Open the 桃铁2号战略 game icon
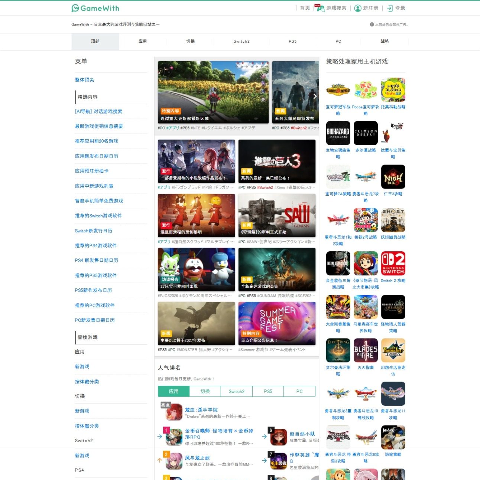The width and height of the screenshot is (480, 480). coord(366,220)
